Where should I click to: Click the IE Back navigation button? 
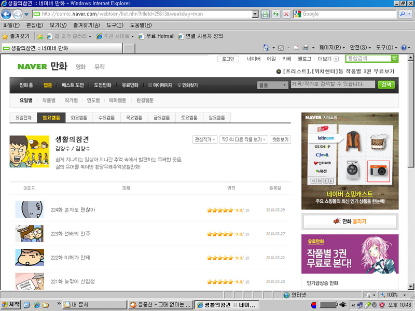(x=7, y=14)
